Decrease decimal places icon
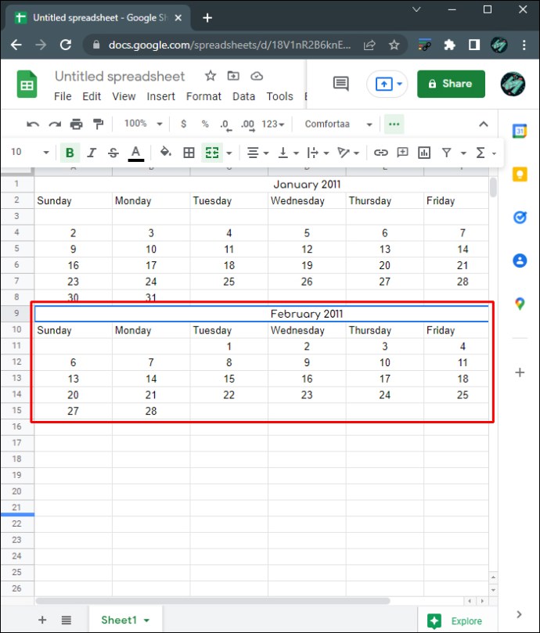Screen dimensions: 540x633 225,124
